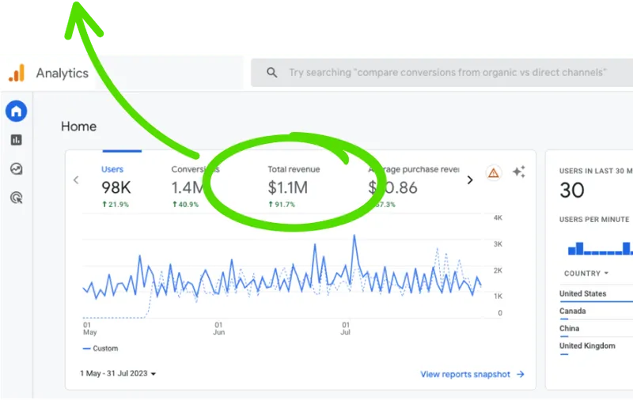Click the View reports snapshot link
Viewport: 633px width, 400px height.
click(472, 374)
